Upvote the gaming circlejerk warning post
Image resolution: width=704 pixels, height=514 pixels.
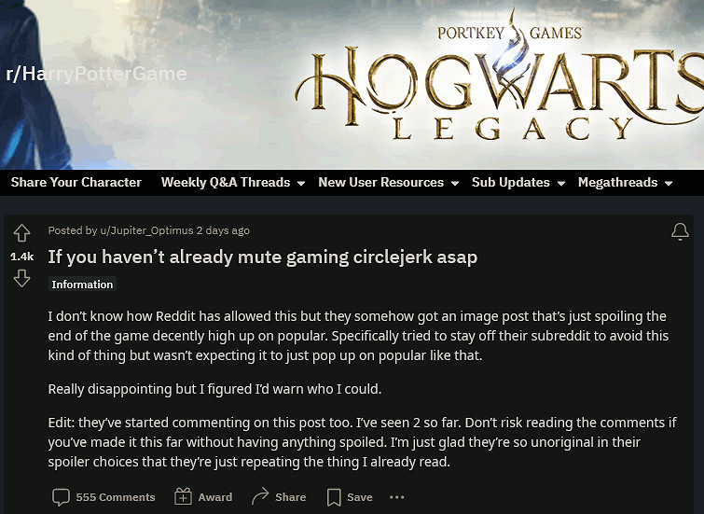[x=21, y=234]
